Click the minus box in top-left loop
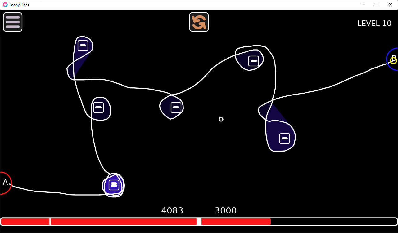 tap(83, 46)
